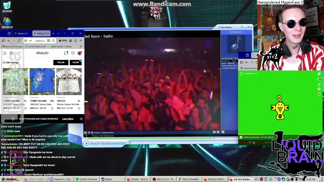Open the visualization options icon
This screenshot has width=324, height=182.
pos(85,132)
